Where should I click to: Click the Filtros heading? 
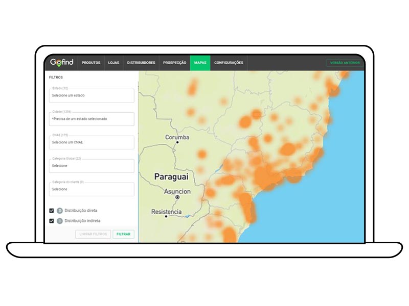56,78
